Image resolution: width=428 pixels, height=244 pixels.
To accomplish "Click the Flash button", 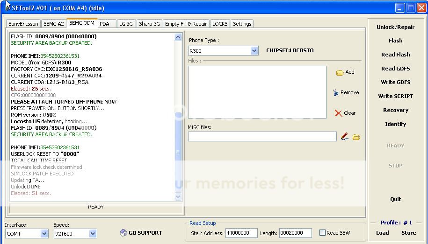I will click(x=396, y=41).
